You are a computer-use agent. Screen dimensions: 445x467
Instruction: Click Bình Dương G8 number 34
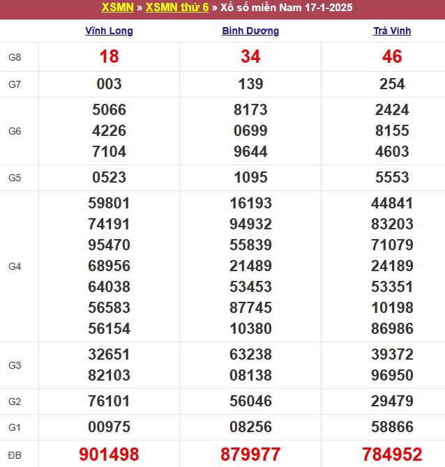pos(250,56)
